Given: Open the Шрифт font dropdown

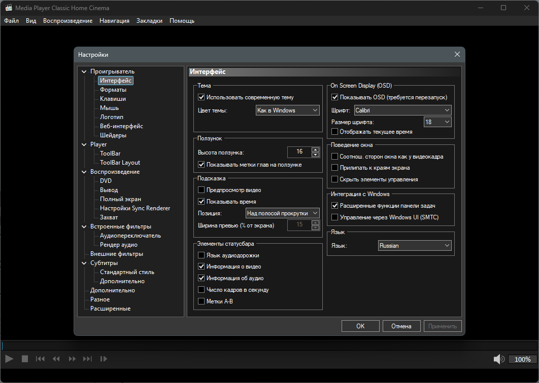Looking at the screenshot, I should pyautogui.click(x=402, y=110).
